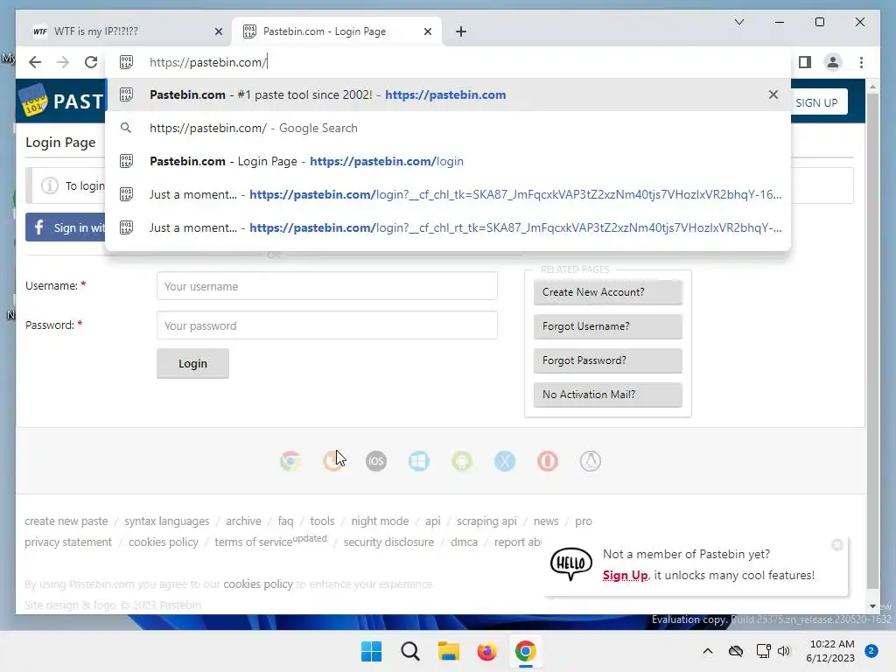
Task: Click the Chrome extension icon in footer
Action: (x=290, y=460)
